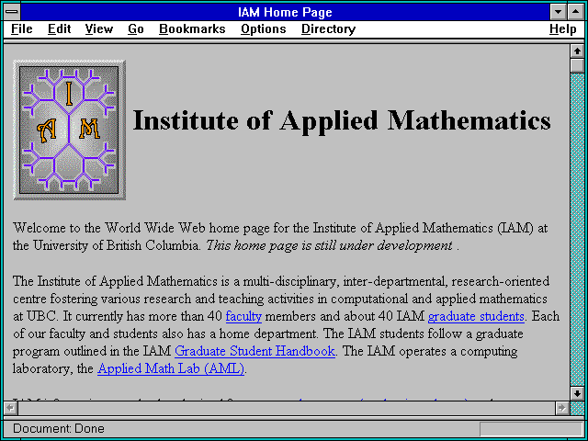Viewport: 588px width, 441px height.
Task: Open the Graduate Student Handbook link
Action: click(254, 351)
